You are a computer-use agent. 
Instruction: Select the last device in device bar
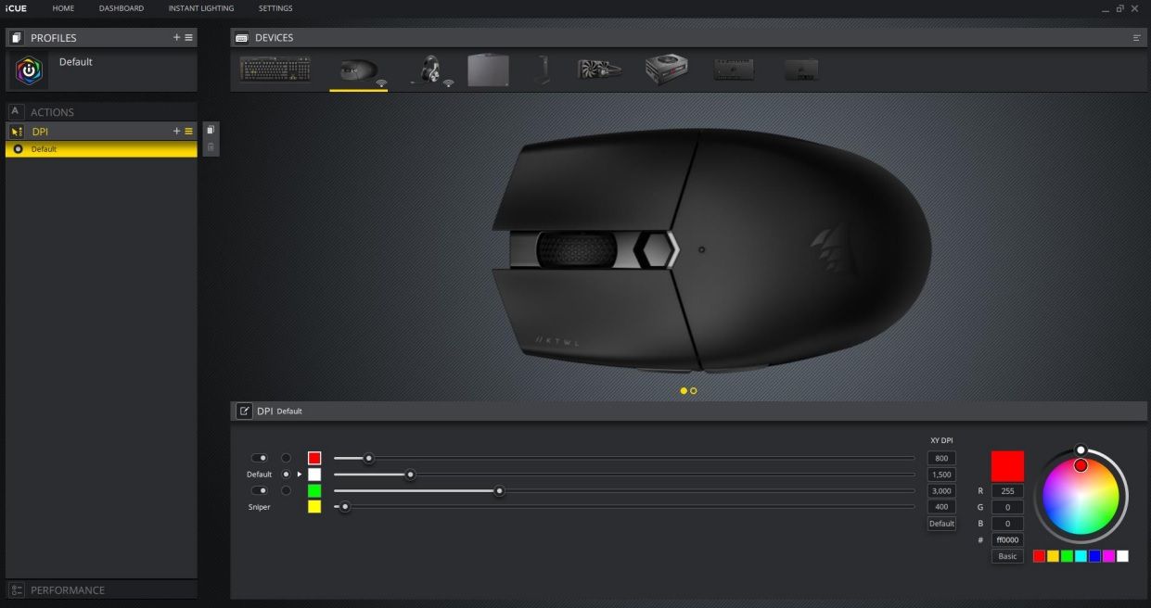click(x=801, y=70)
